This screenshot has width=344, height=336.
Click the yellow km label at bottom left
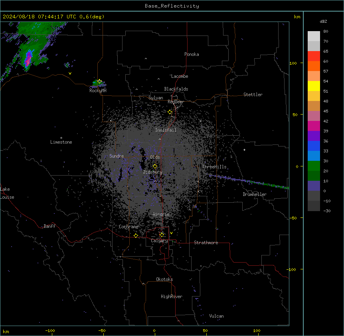[x=6, y=331]
